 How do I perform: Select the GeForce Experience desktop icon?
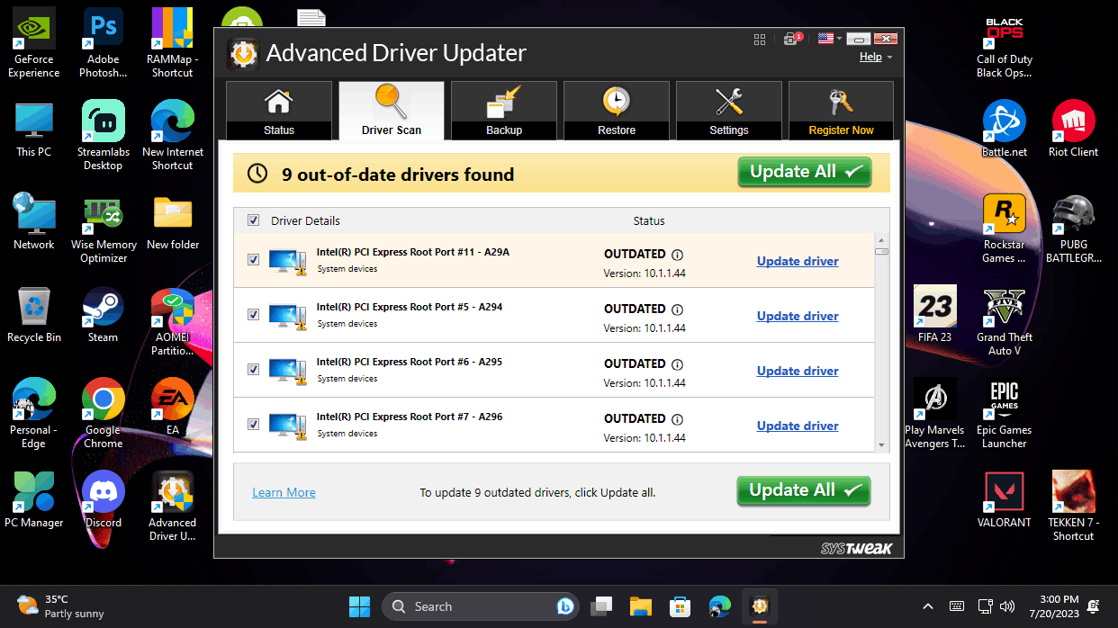point(34,43)
